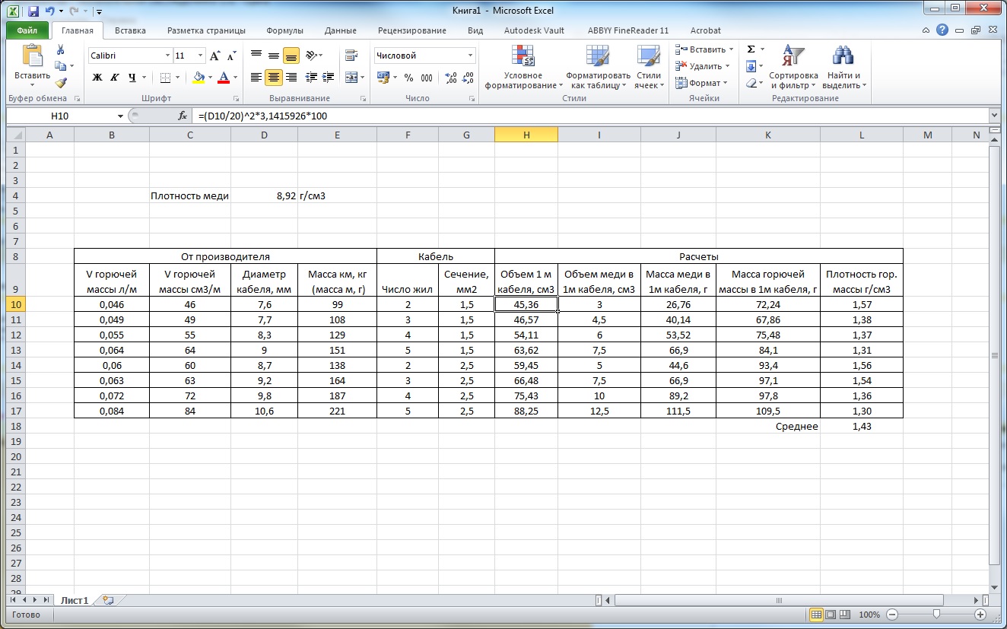Viewport: 1007px width, 629px height.
Task: Toggle Align Text Left
Action: pyautogui.click(x=256, y=78)
